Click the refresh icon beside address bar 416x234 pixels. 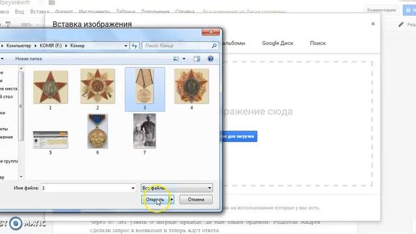tap(135, 45)
